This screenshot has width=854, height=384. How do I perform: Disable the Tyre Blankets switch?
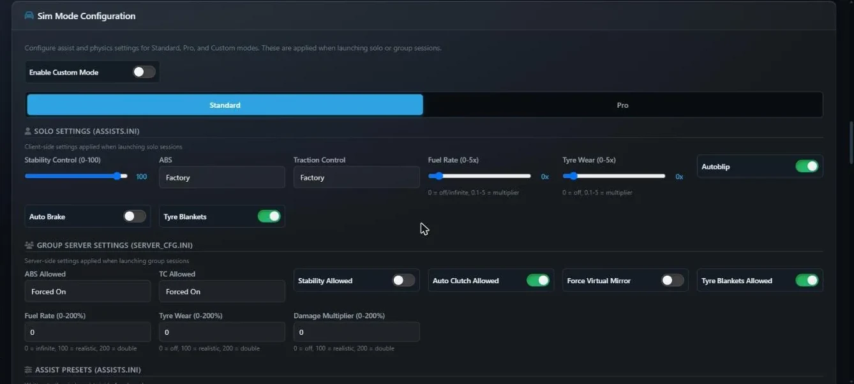(x=269, y=217)
